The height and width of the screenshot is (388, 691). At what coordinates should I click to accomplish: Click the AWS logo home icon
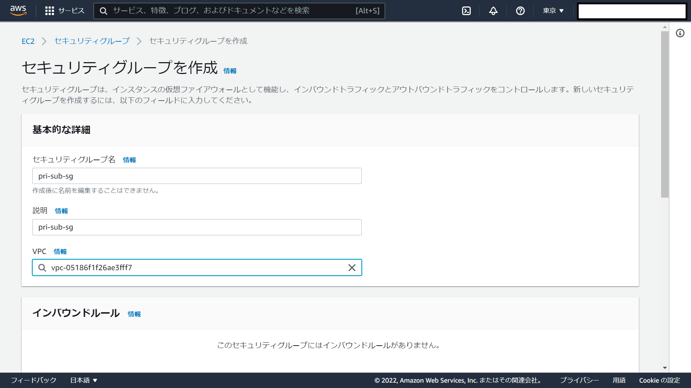[18, 10]
